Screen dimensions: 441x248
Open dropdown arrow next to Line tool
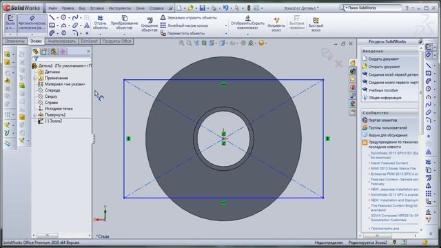pyautogui.click(x=57, y=18)
